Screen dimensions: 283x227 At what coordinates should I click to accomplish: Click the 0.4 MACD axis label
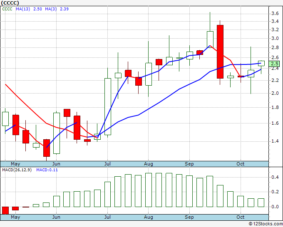click(x=275, y=177)
